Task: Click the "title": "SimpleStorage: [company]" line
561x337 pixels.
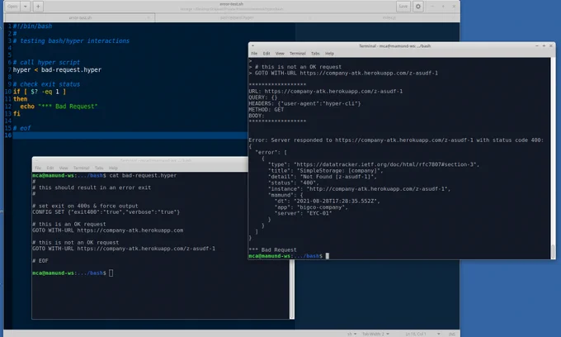Action: pyautogui.click(x=325, y=170)
